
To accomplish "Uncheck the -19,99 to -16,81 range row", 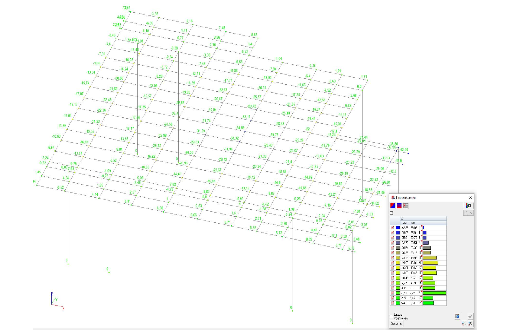I will (392, 263).
